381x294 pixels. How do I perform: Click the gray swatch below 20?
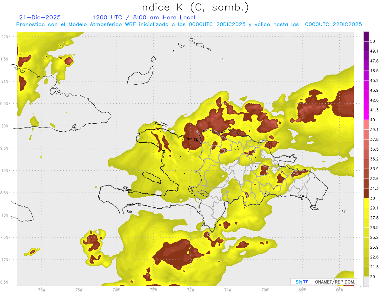(x=366, y=282)
